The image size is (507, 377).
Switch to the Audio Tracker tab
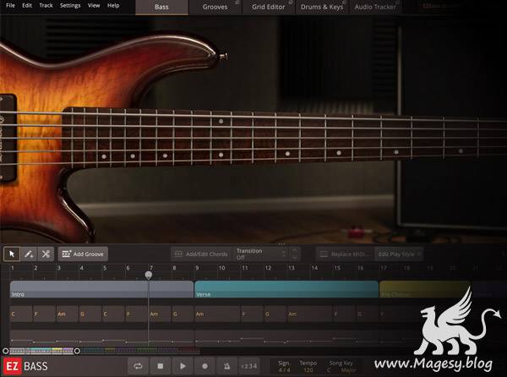[375, 7]
